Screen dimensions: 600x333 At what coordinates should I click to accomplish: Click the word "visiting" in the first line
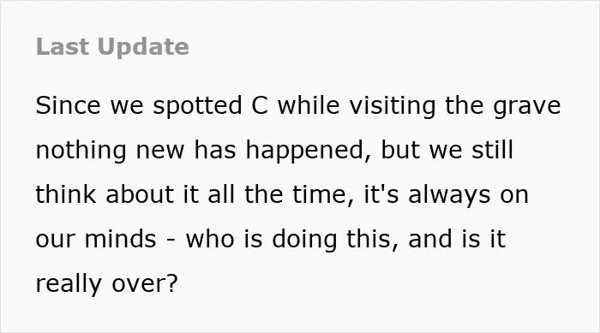pos(393,105)
